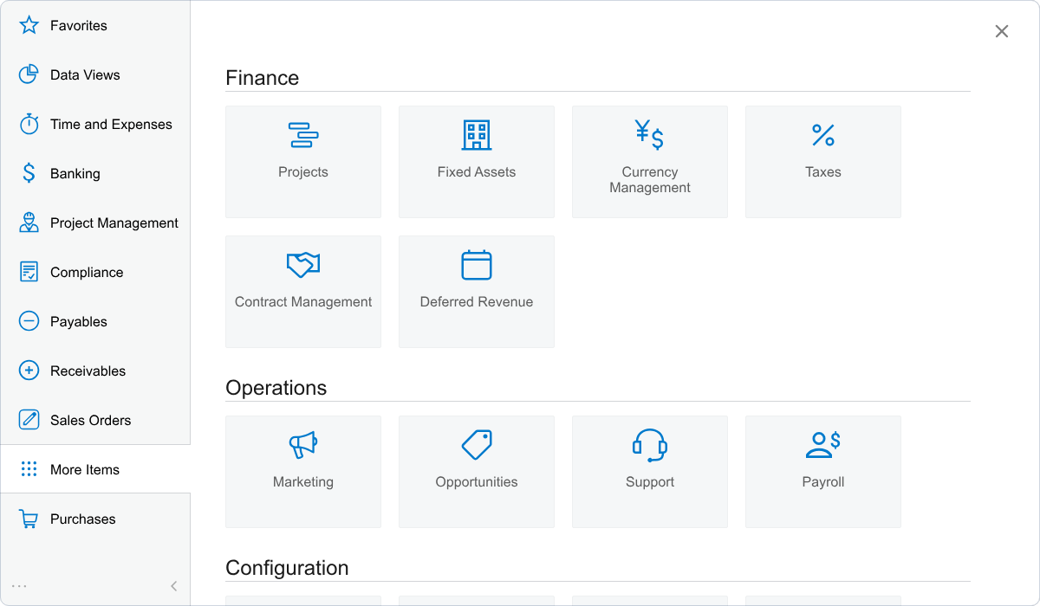Open the Deferred Revenue tile label
1040x606 pixels.
pyautogui.click(x=477, y=302)
